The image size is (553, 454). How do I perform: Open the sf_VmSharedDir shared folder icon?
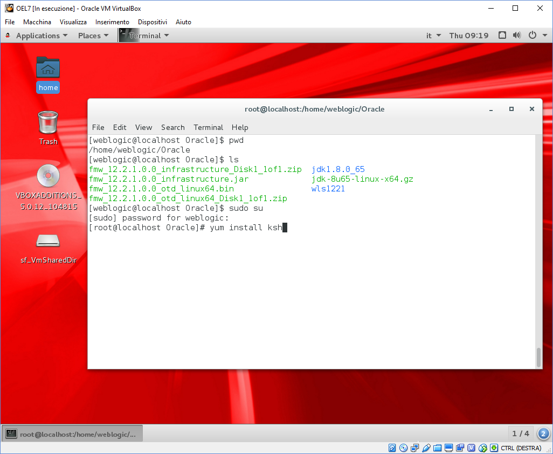coord(47,243)
